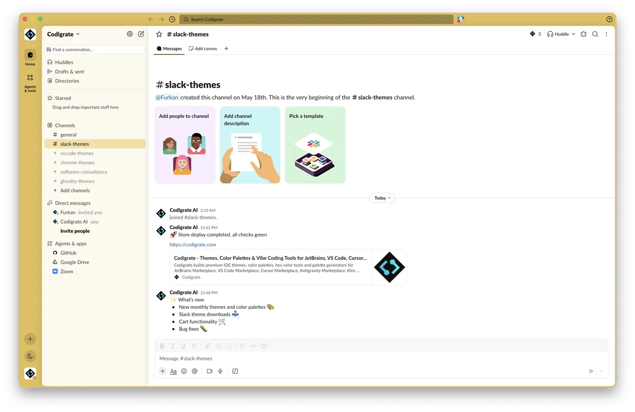Insert a link in composer
The width and height of the screenshot is (635, 412).
click(x=207, y=346)
